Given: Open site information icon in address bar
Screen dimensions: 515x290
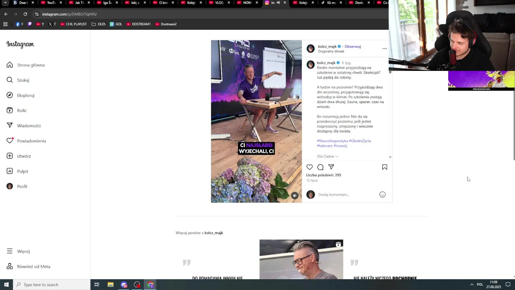Looking at the screenshot, I should click(37, 14).
